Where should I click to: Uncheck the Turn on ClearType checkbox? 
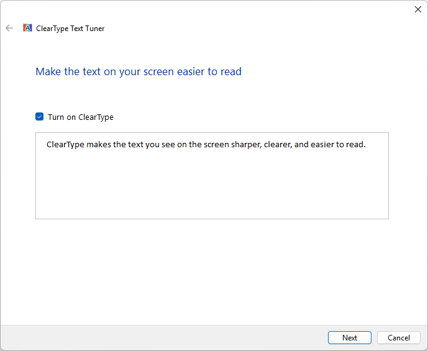point(40,117)
